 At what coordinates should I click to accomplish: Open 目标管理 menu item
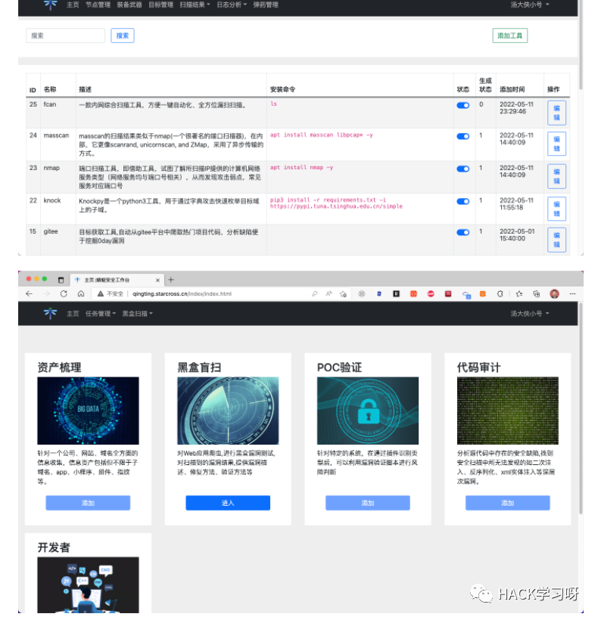(x=160, y=5)
